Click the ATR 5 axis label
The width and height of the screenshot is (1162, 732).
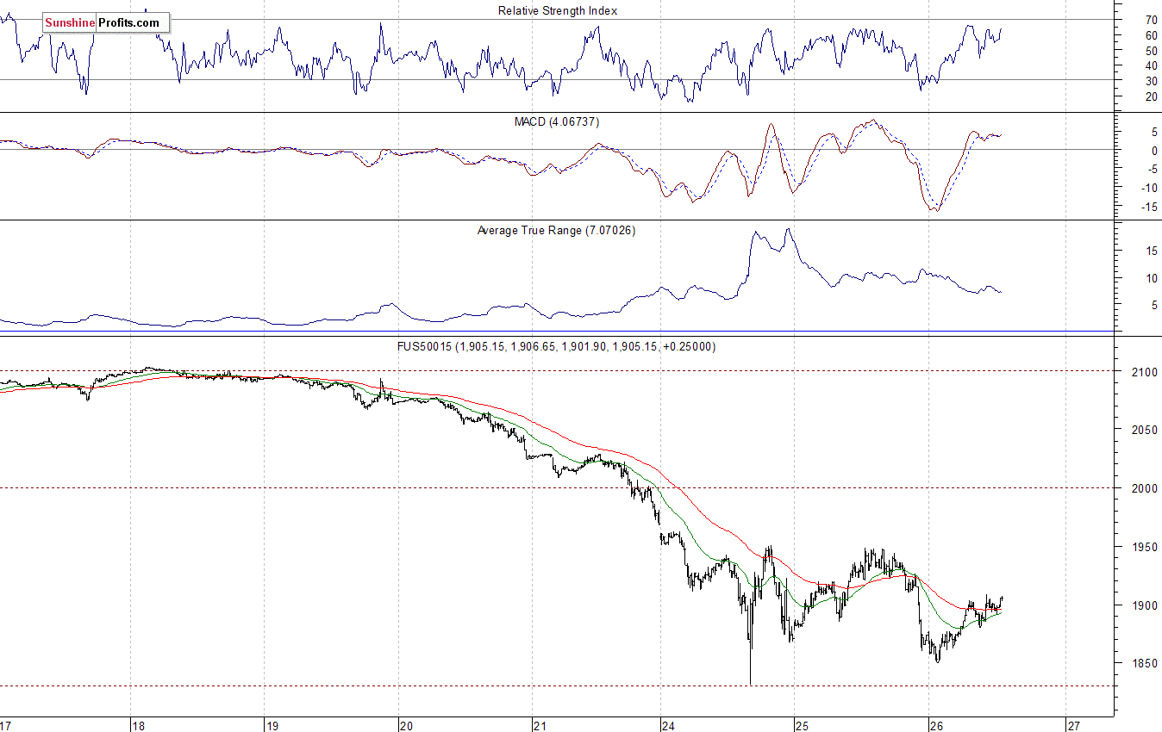(1153, 305)
